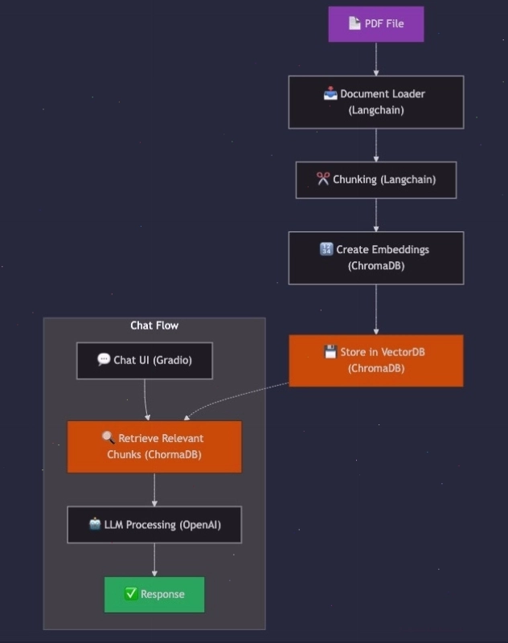508x643 pixels.
Task: Click the PDF File document icon
Action: [354, 23]
